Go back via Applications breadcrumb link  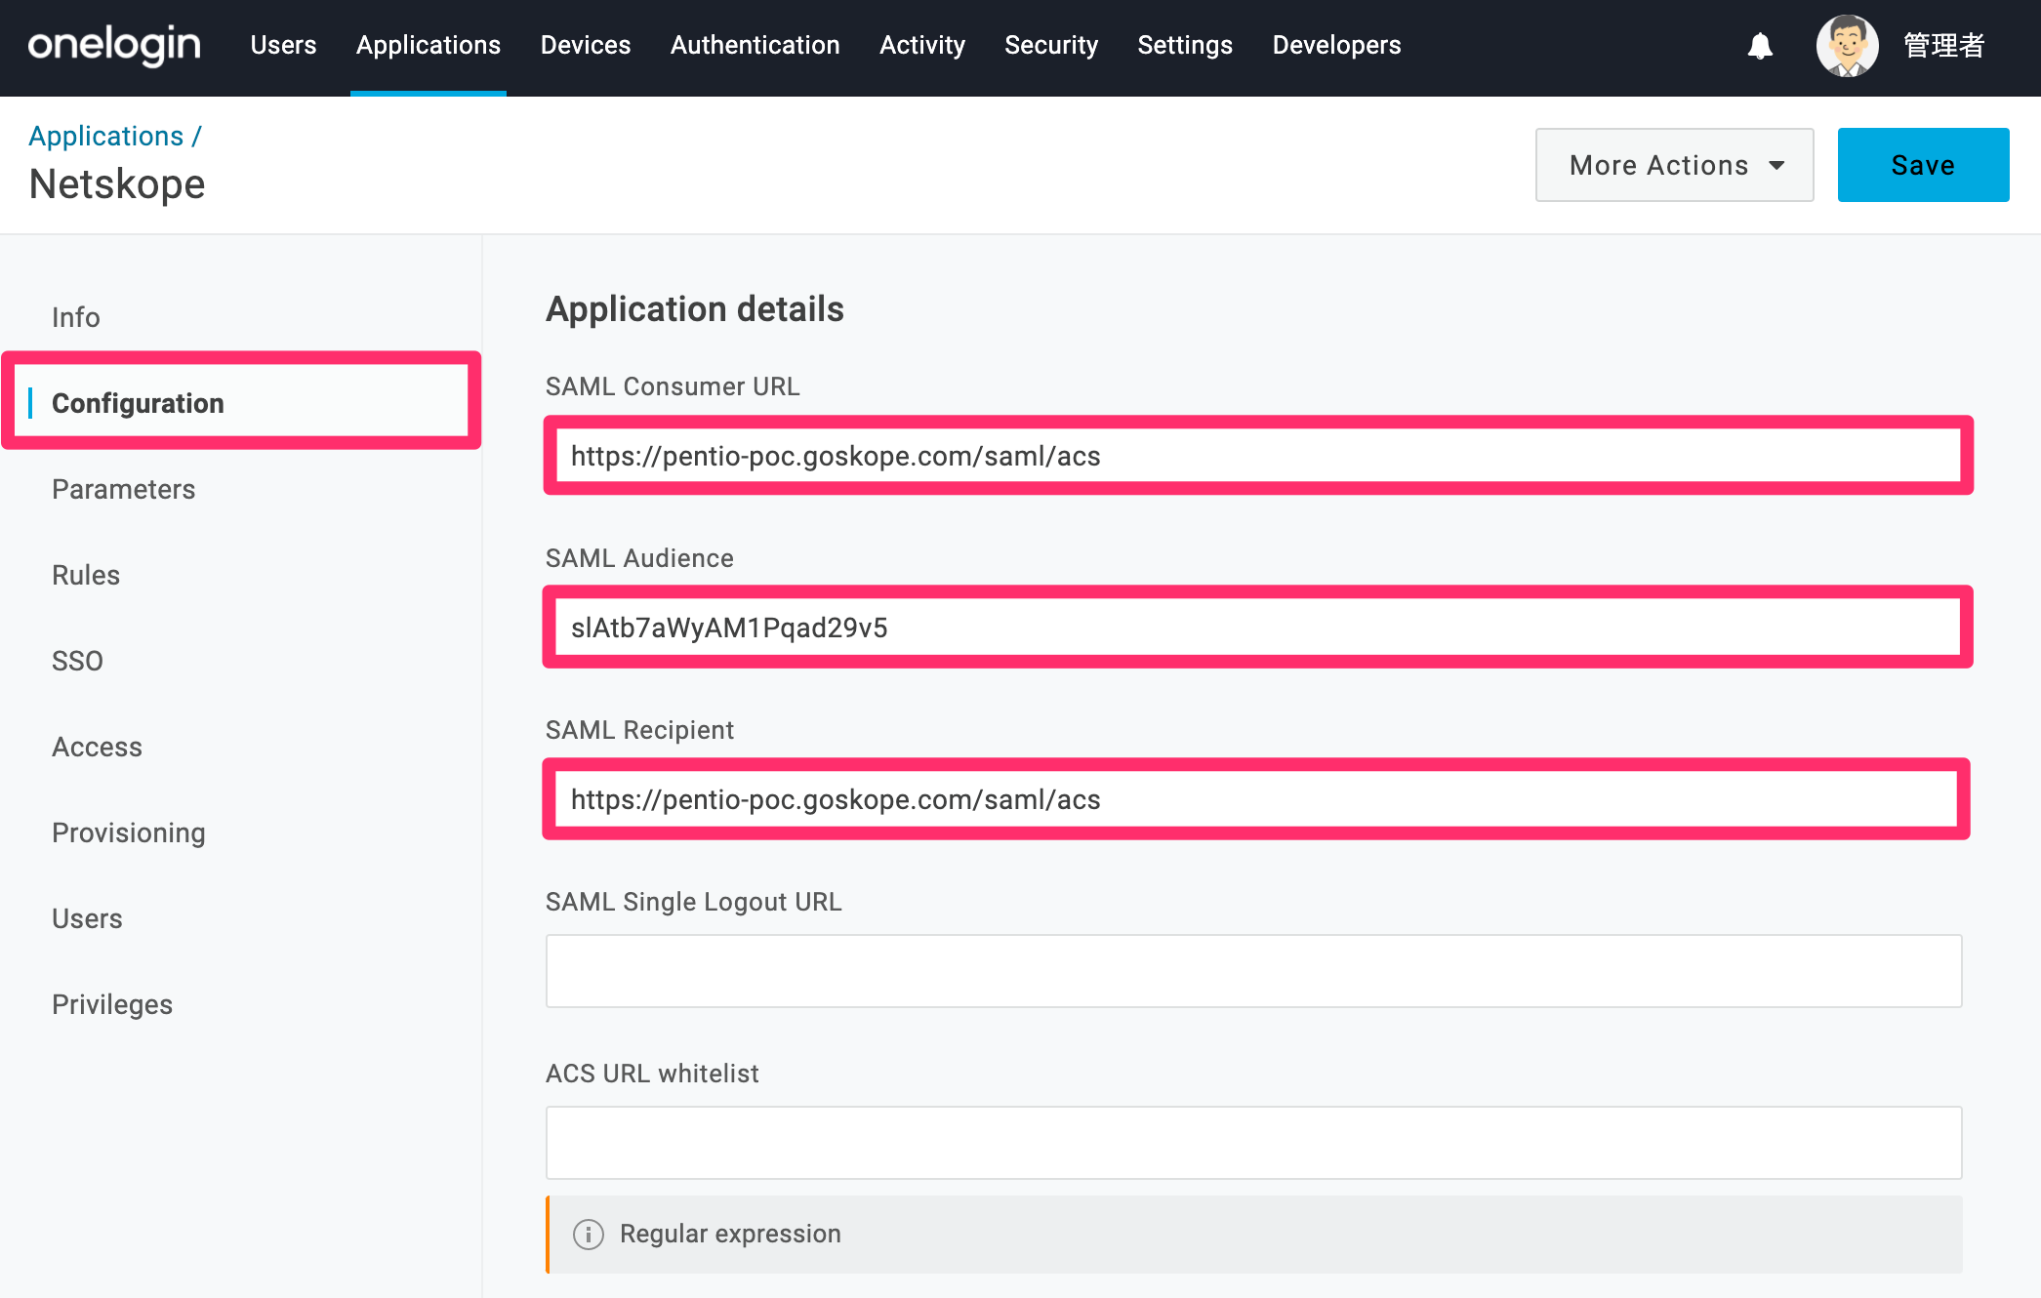106,136
